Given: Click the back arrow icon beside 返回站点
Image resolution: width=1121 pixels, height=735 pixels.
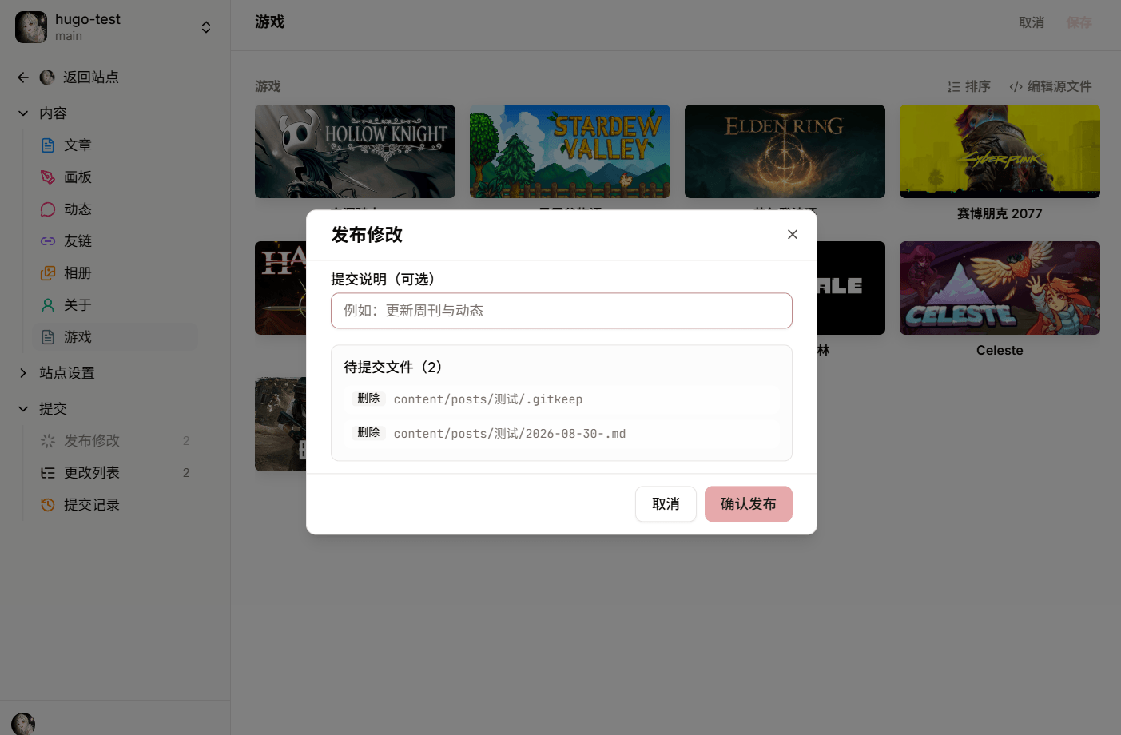Looking at the screenshot, I should 23,77.
